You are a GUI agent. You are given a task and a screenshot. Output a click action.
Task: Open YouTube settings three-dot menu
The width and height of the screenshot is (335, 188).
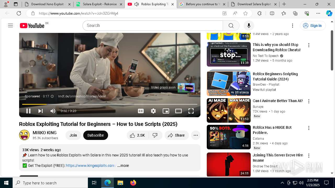[293, 26]
